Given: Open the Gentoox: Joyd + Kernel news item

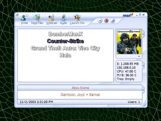Looking at the screenshot, I should (x=80, y=95).
